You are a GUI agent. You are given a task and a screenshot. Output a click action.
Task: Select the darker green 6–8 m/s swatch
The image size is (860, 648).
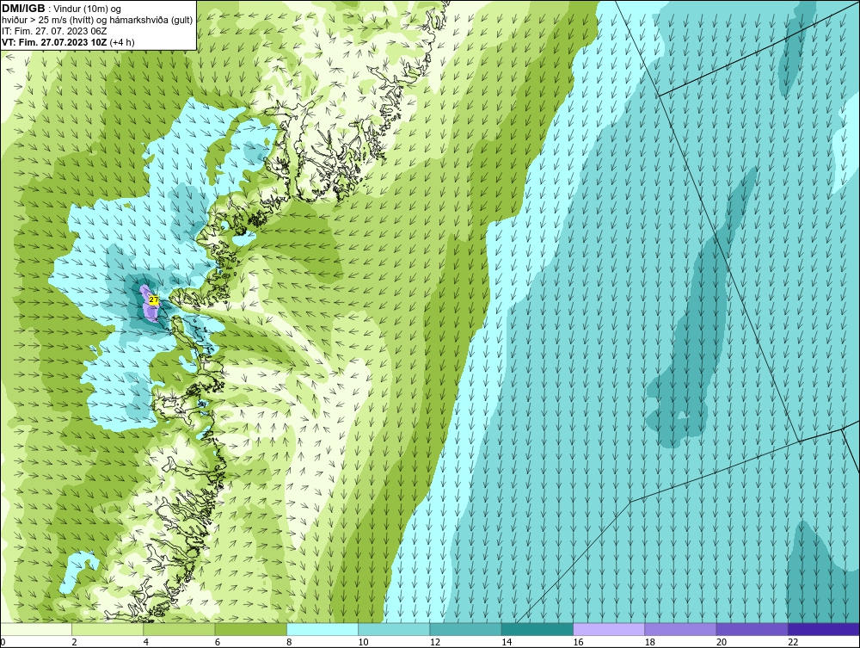[250, 629]
